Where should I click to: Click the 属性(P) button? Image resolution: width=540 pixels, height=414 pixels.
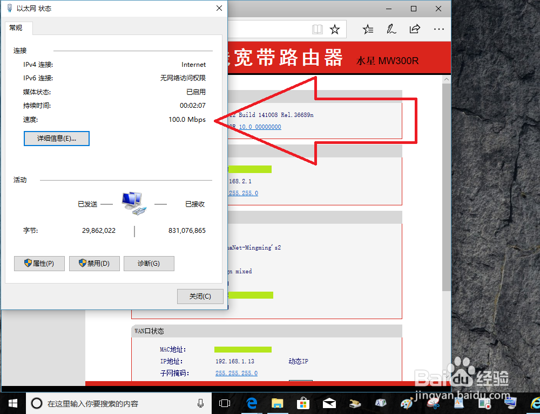click(x=39, y=263)
